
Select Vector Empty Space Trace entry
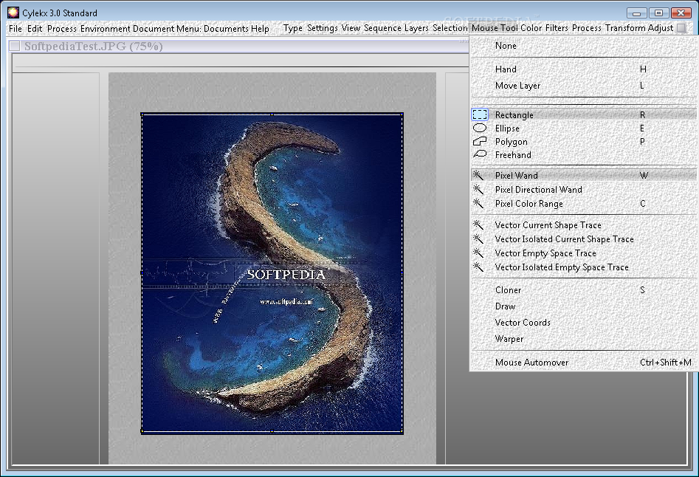tap(583, 253)
